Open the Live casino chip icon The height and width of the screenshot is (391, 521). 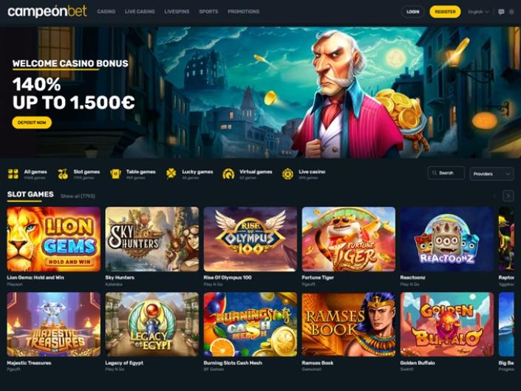[287, 174]
